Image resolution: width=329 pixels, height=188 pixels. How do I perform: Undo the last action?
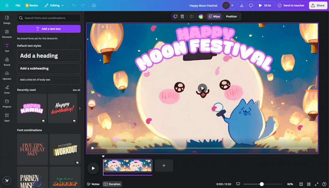click(74, 5)
